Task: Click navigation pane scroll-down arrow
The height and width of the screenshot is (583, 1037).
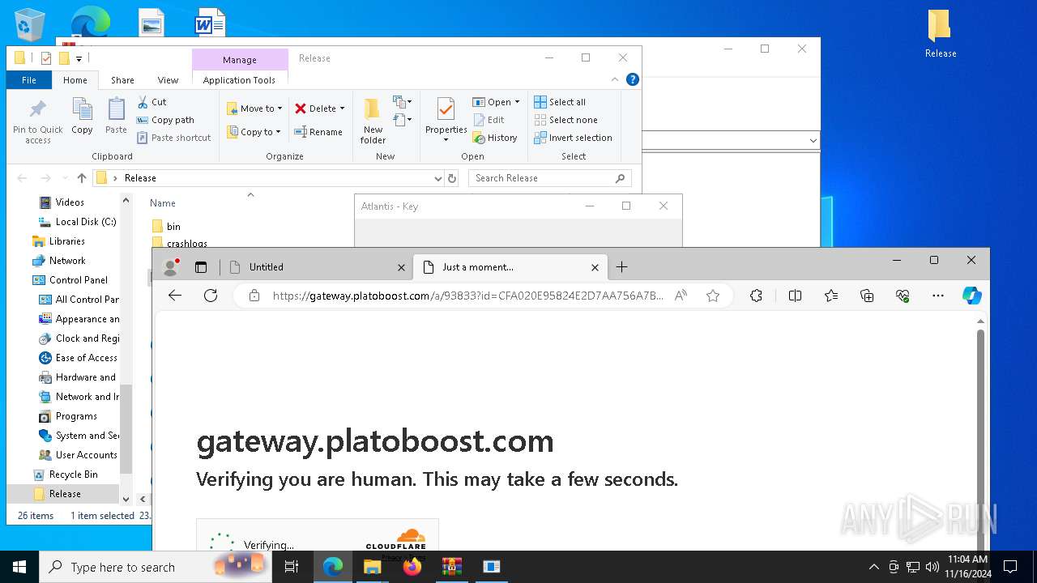Action: (126, 500)
